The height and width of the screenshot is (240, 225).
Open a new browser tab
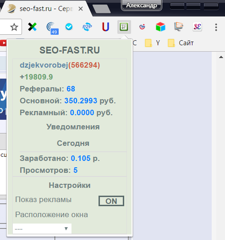tap(102, 9)
